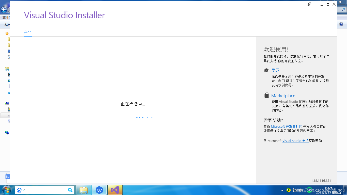Click the search magnifier in Explorer window

click(x=343, y=10)
